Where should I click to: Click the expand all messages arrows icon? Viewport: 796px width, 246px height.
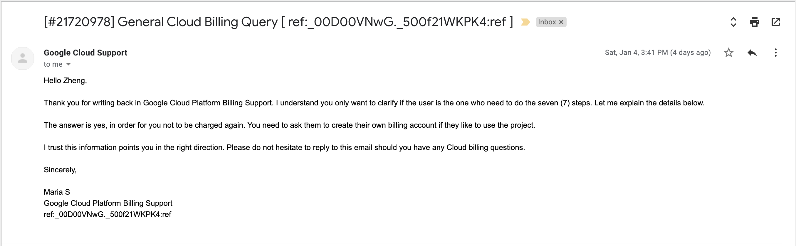733,22
